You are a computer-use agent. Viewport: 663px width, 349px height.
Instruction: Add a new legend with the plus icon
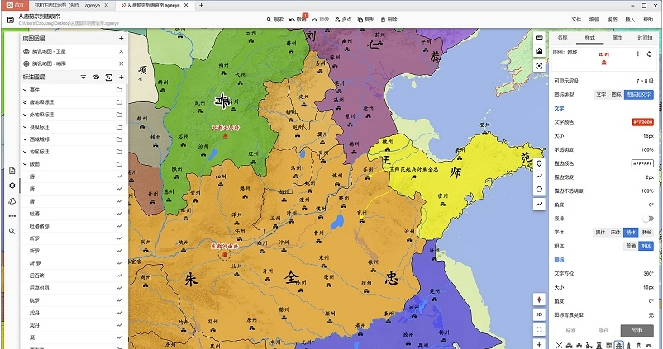638,54
